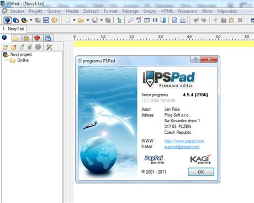Select the Novy1.txt document tab
Viewport: 254px width, 203px height.
(13, 29)
